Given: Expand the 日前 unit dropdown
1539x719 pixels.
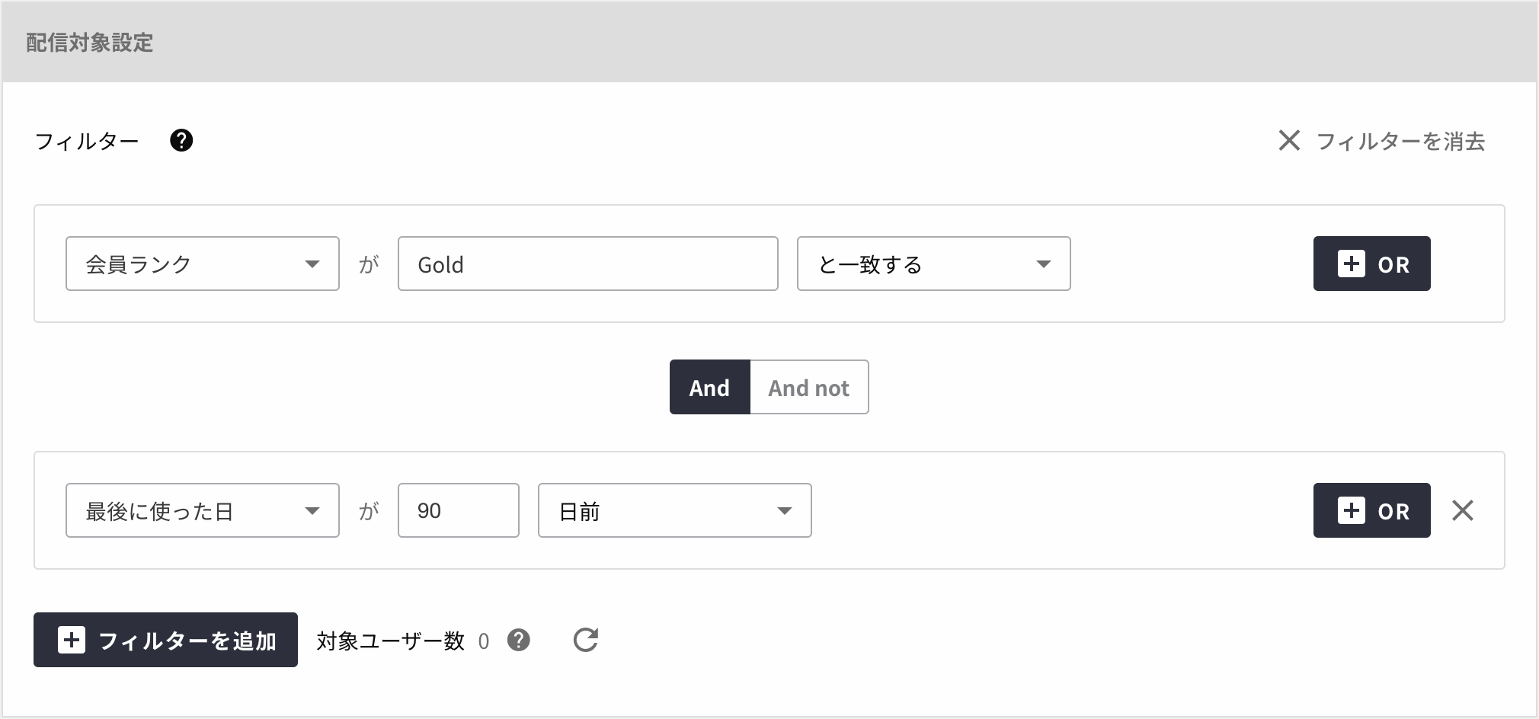Looking at the screenshot, I should 674,511.
